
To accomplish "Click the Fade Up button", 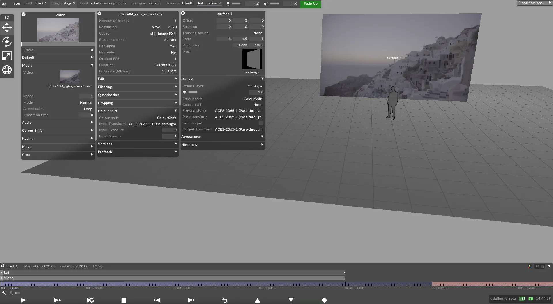I will click(x=310, y=4).
